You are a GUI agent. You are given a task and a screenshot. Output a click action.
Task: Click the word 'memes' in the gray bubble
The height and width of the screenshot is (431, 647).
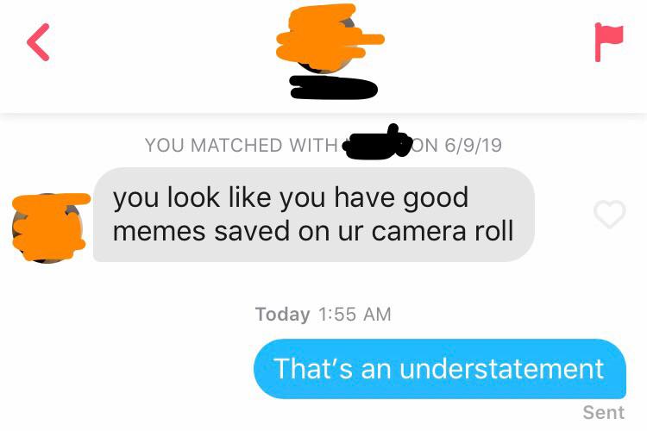click(159, 231)
